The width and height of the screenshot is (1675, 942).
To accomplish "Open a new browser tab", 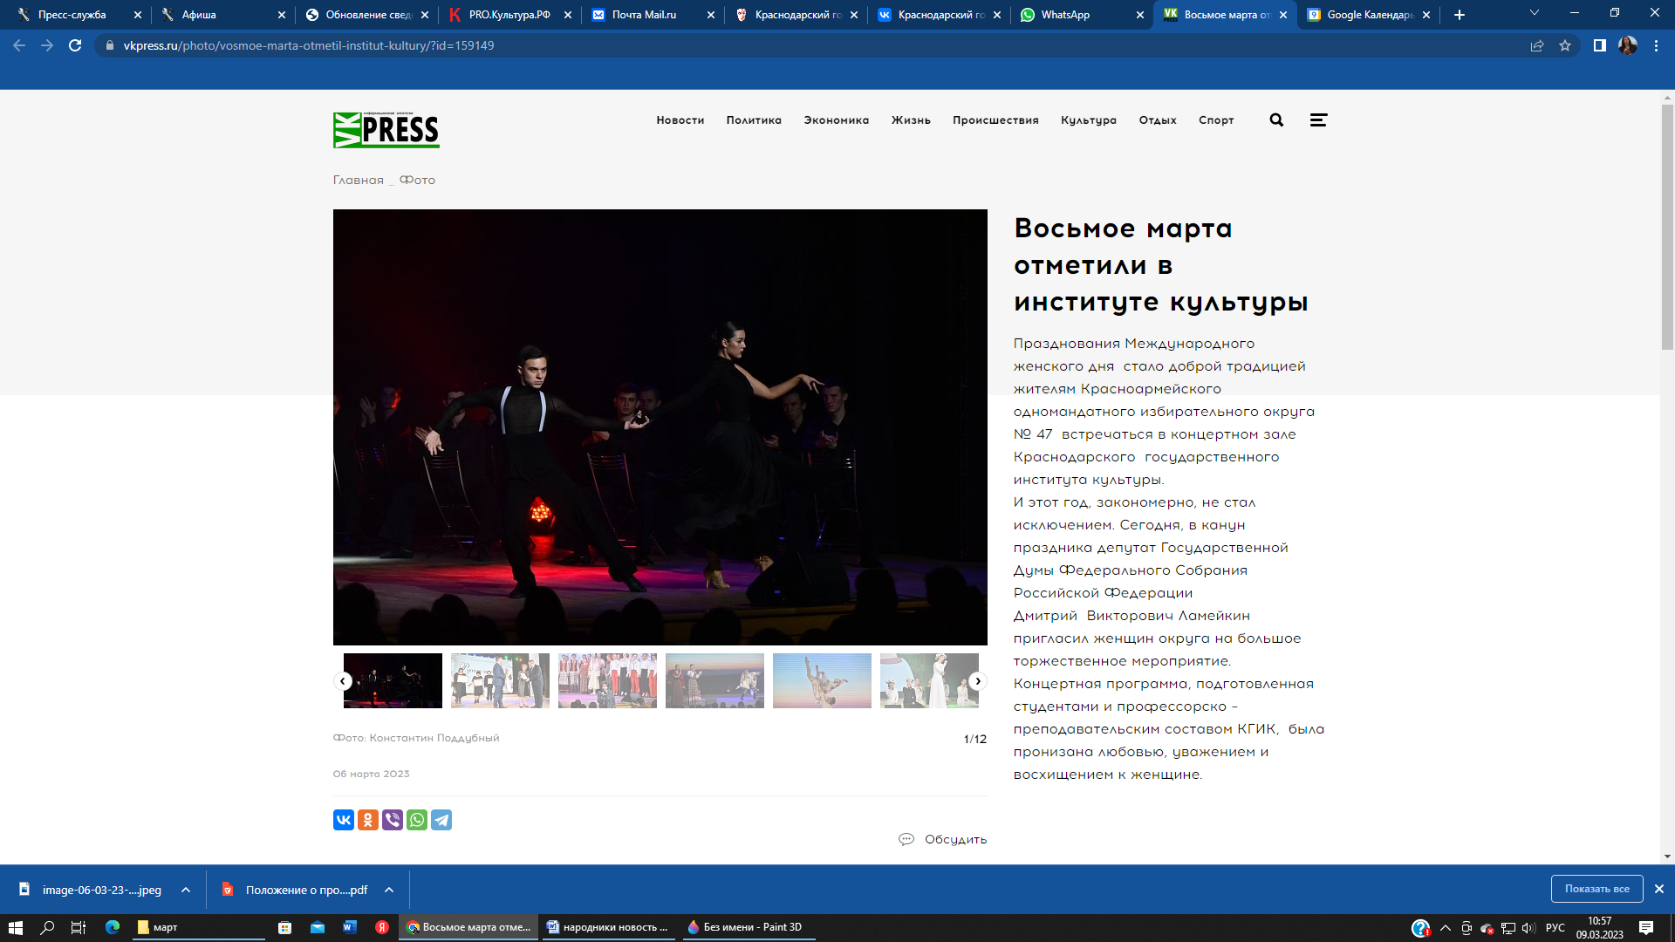I will [1459, 15].
